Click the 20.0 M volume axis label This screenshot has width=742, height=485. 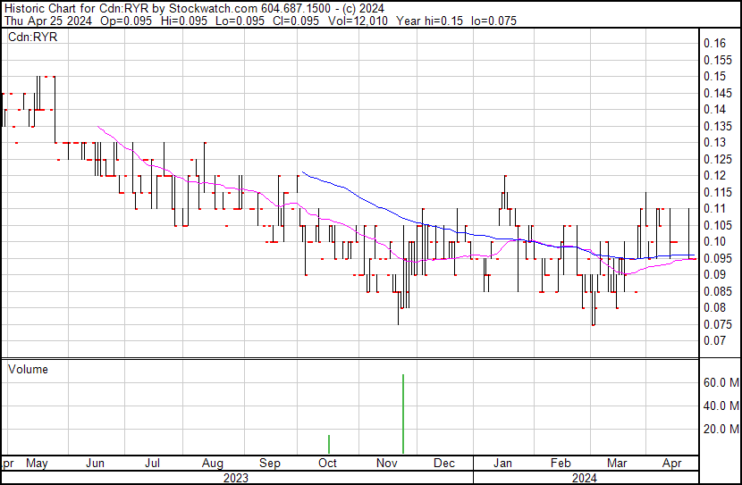pos(721,429)
